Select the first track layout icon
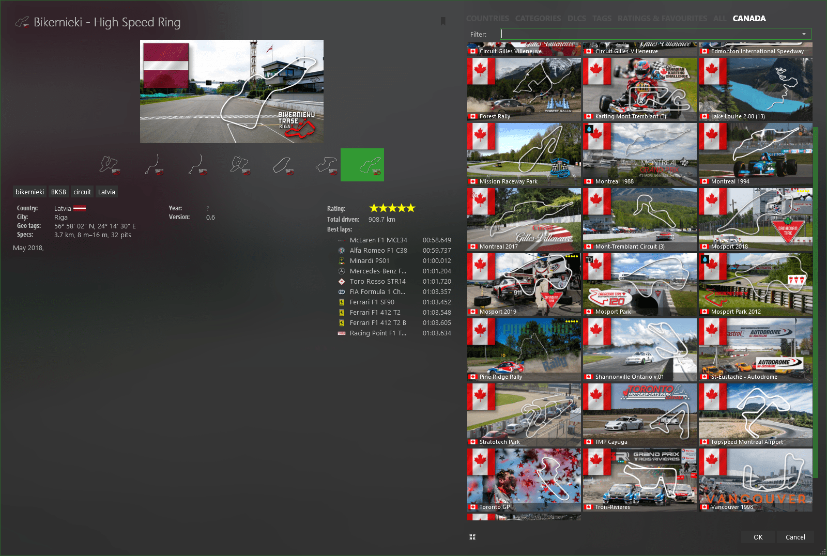 109,165
